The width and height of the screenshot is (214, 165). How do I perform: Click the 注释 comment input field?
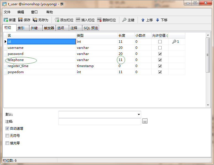pyautogui.click(x=100, y=121)
